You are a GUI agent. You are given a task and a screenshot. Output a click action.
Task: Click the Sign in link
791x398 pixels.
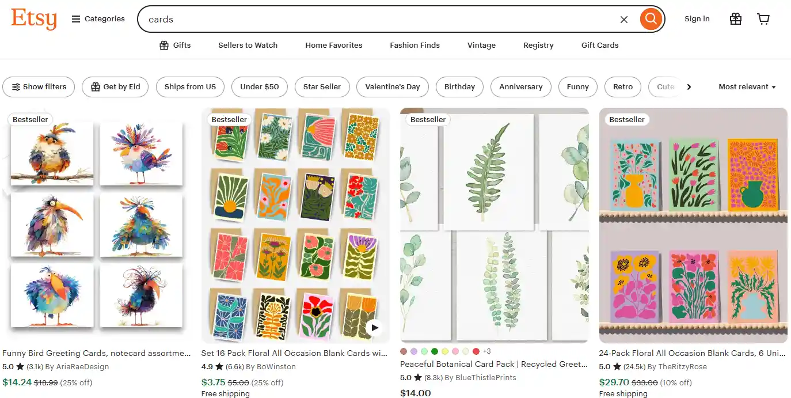697,19
